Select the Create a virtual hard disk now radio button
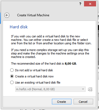The height and width of the screenshot is (110, 99). [x=12, y=76]
